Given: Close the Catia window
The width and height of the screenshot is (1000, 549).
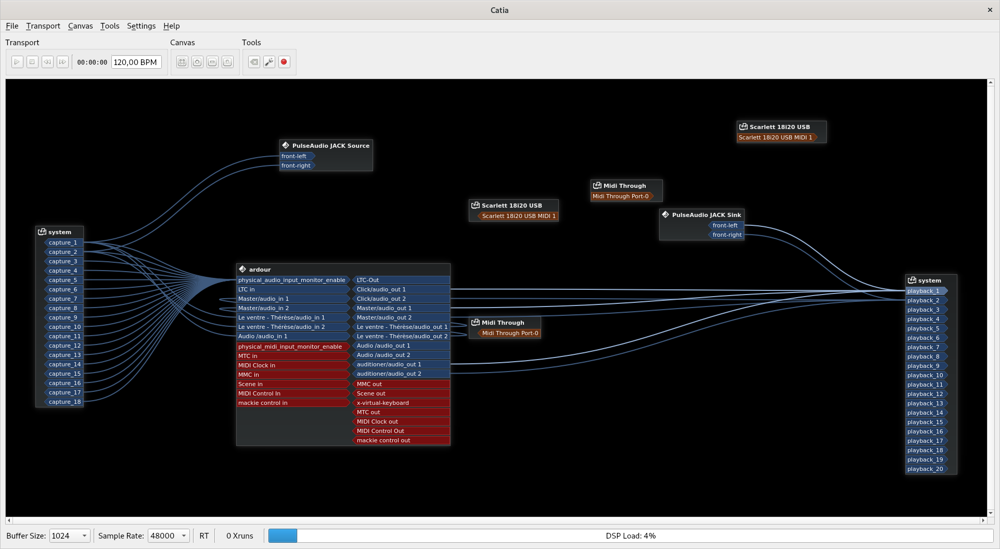Looking at the screenshot, I should [990, 10].
